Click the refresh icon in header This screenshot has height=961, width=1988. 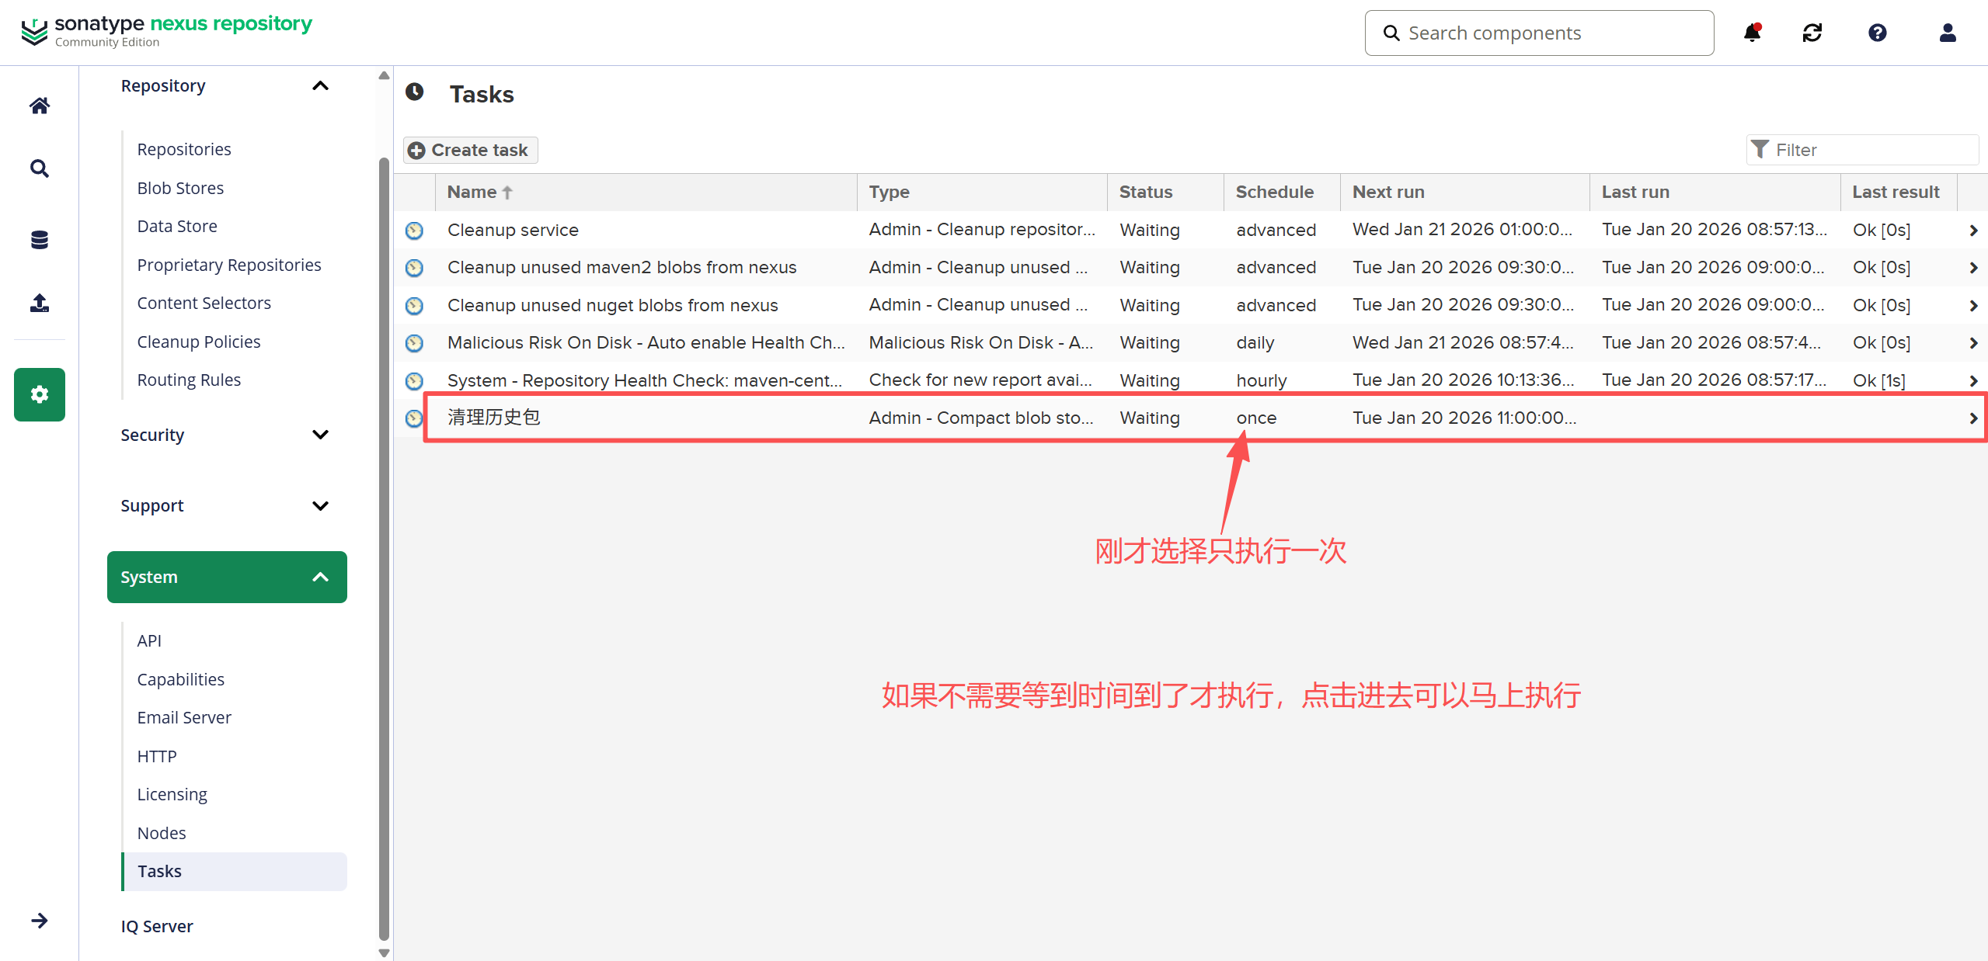pos(1812,33)
